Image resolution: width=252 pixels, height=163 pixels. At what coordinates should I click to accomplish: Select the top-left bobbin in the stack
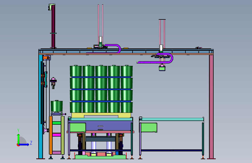76,71
